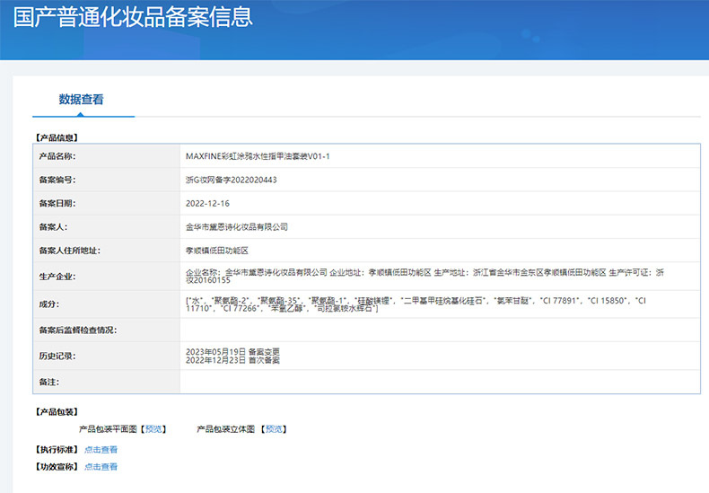
Task: Preview the 产品包装立体图 image
Action: point(275,429)
